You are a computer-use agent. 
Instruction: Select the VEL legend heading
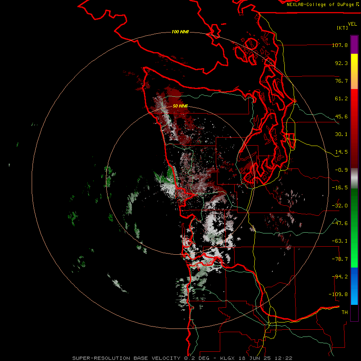pos(352,24)
